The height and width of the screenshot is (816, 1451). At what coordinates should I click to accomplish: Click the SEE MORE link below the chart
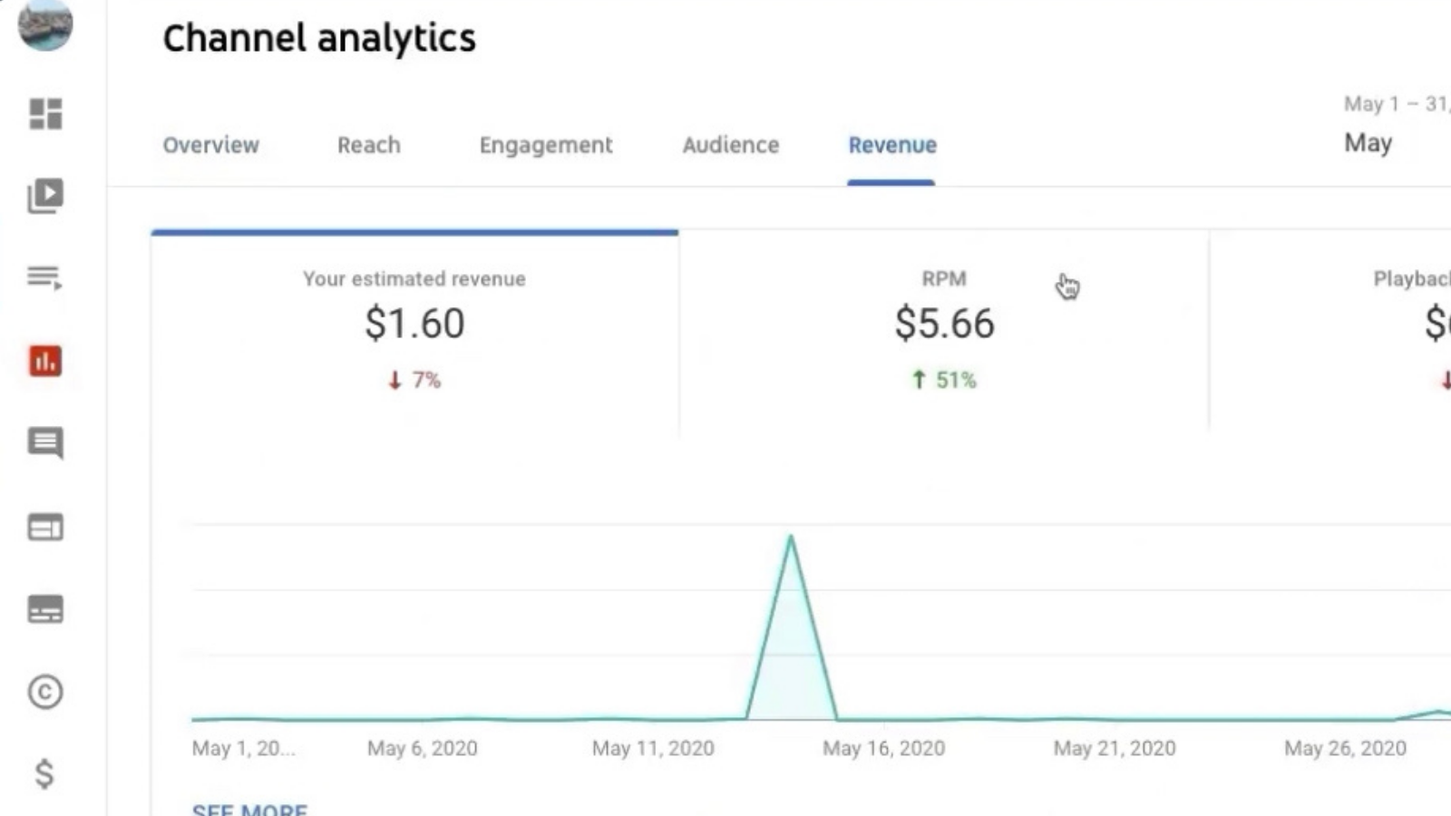tap(249, 807)
